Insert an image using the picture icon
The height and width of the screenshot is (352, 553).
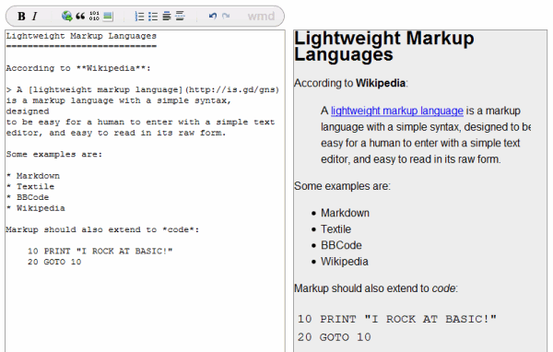pos(108,17)
